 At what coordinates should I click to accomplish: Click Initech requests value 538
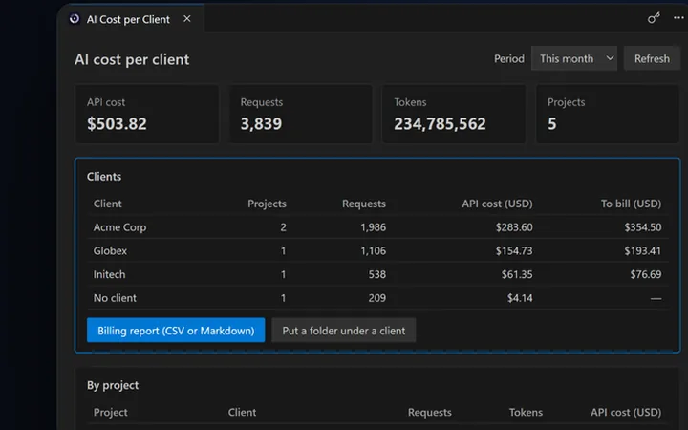[x=376, y=274]
